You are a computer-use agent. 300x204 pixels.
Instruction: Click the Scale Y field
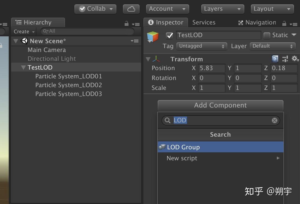pos(248,88)
